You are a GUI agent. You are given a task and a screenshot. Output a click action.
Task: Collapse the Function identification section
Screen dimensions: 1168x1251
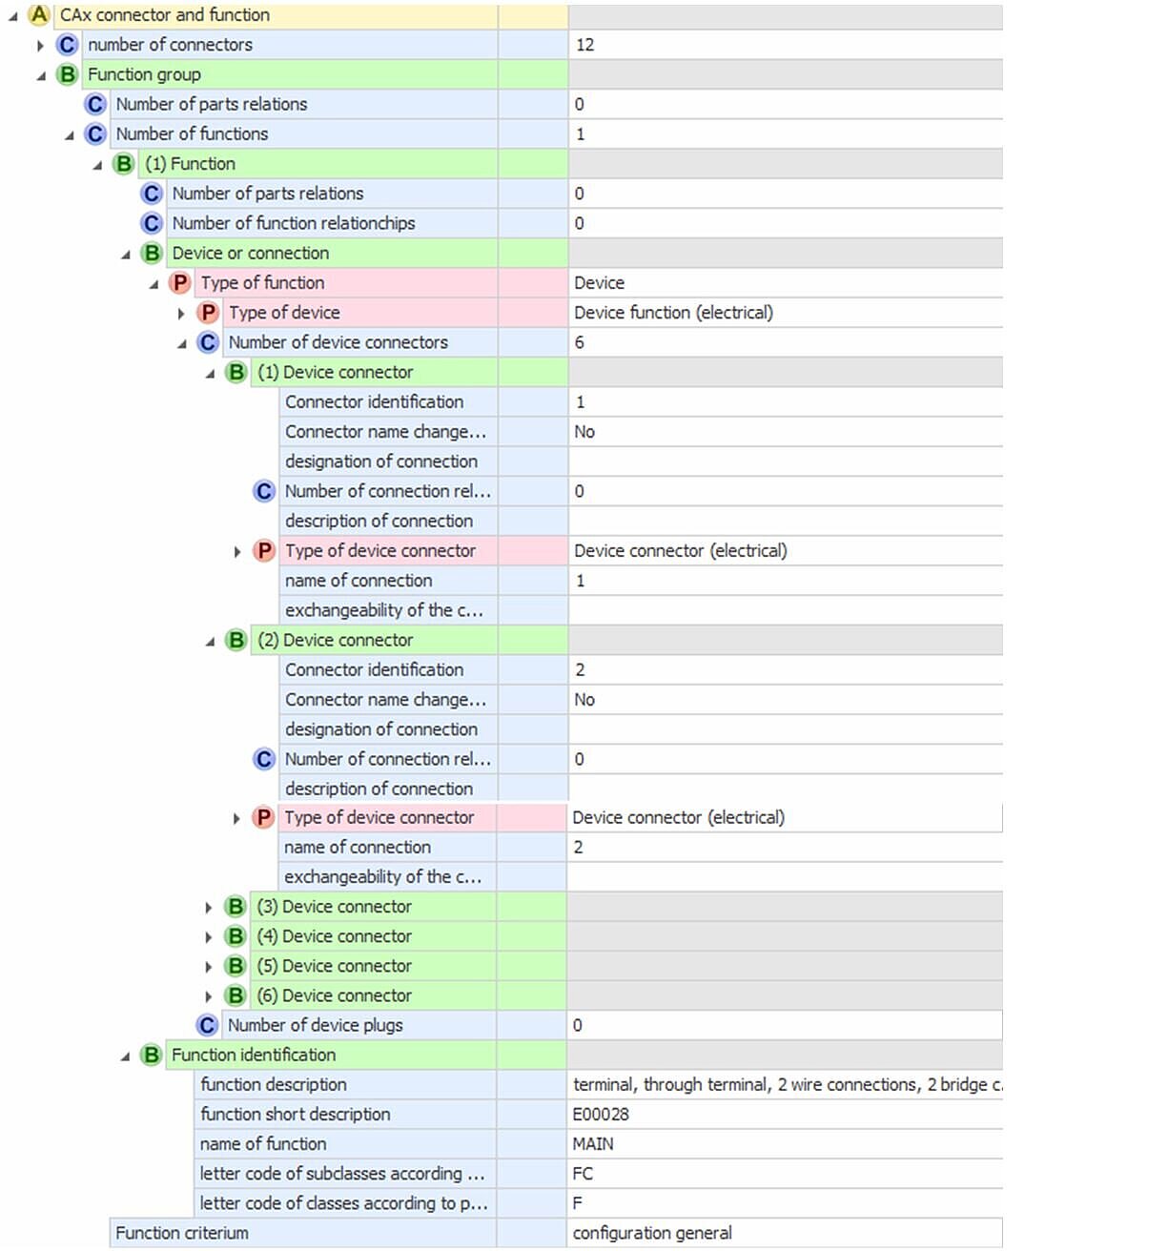point(125,1056)
